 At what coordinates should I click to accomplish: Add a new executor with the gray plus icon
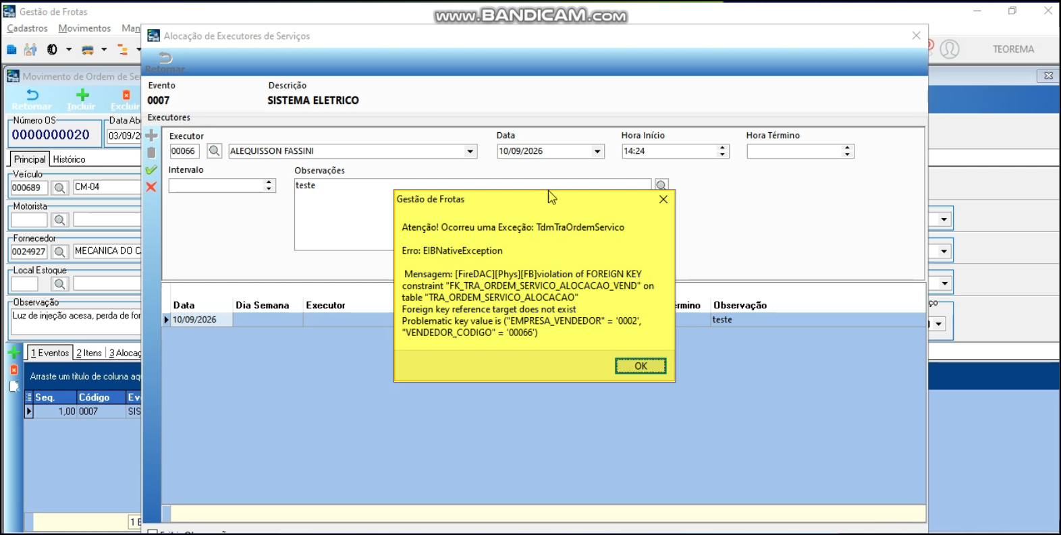(151, 136)
